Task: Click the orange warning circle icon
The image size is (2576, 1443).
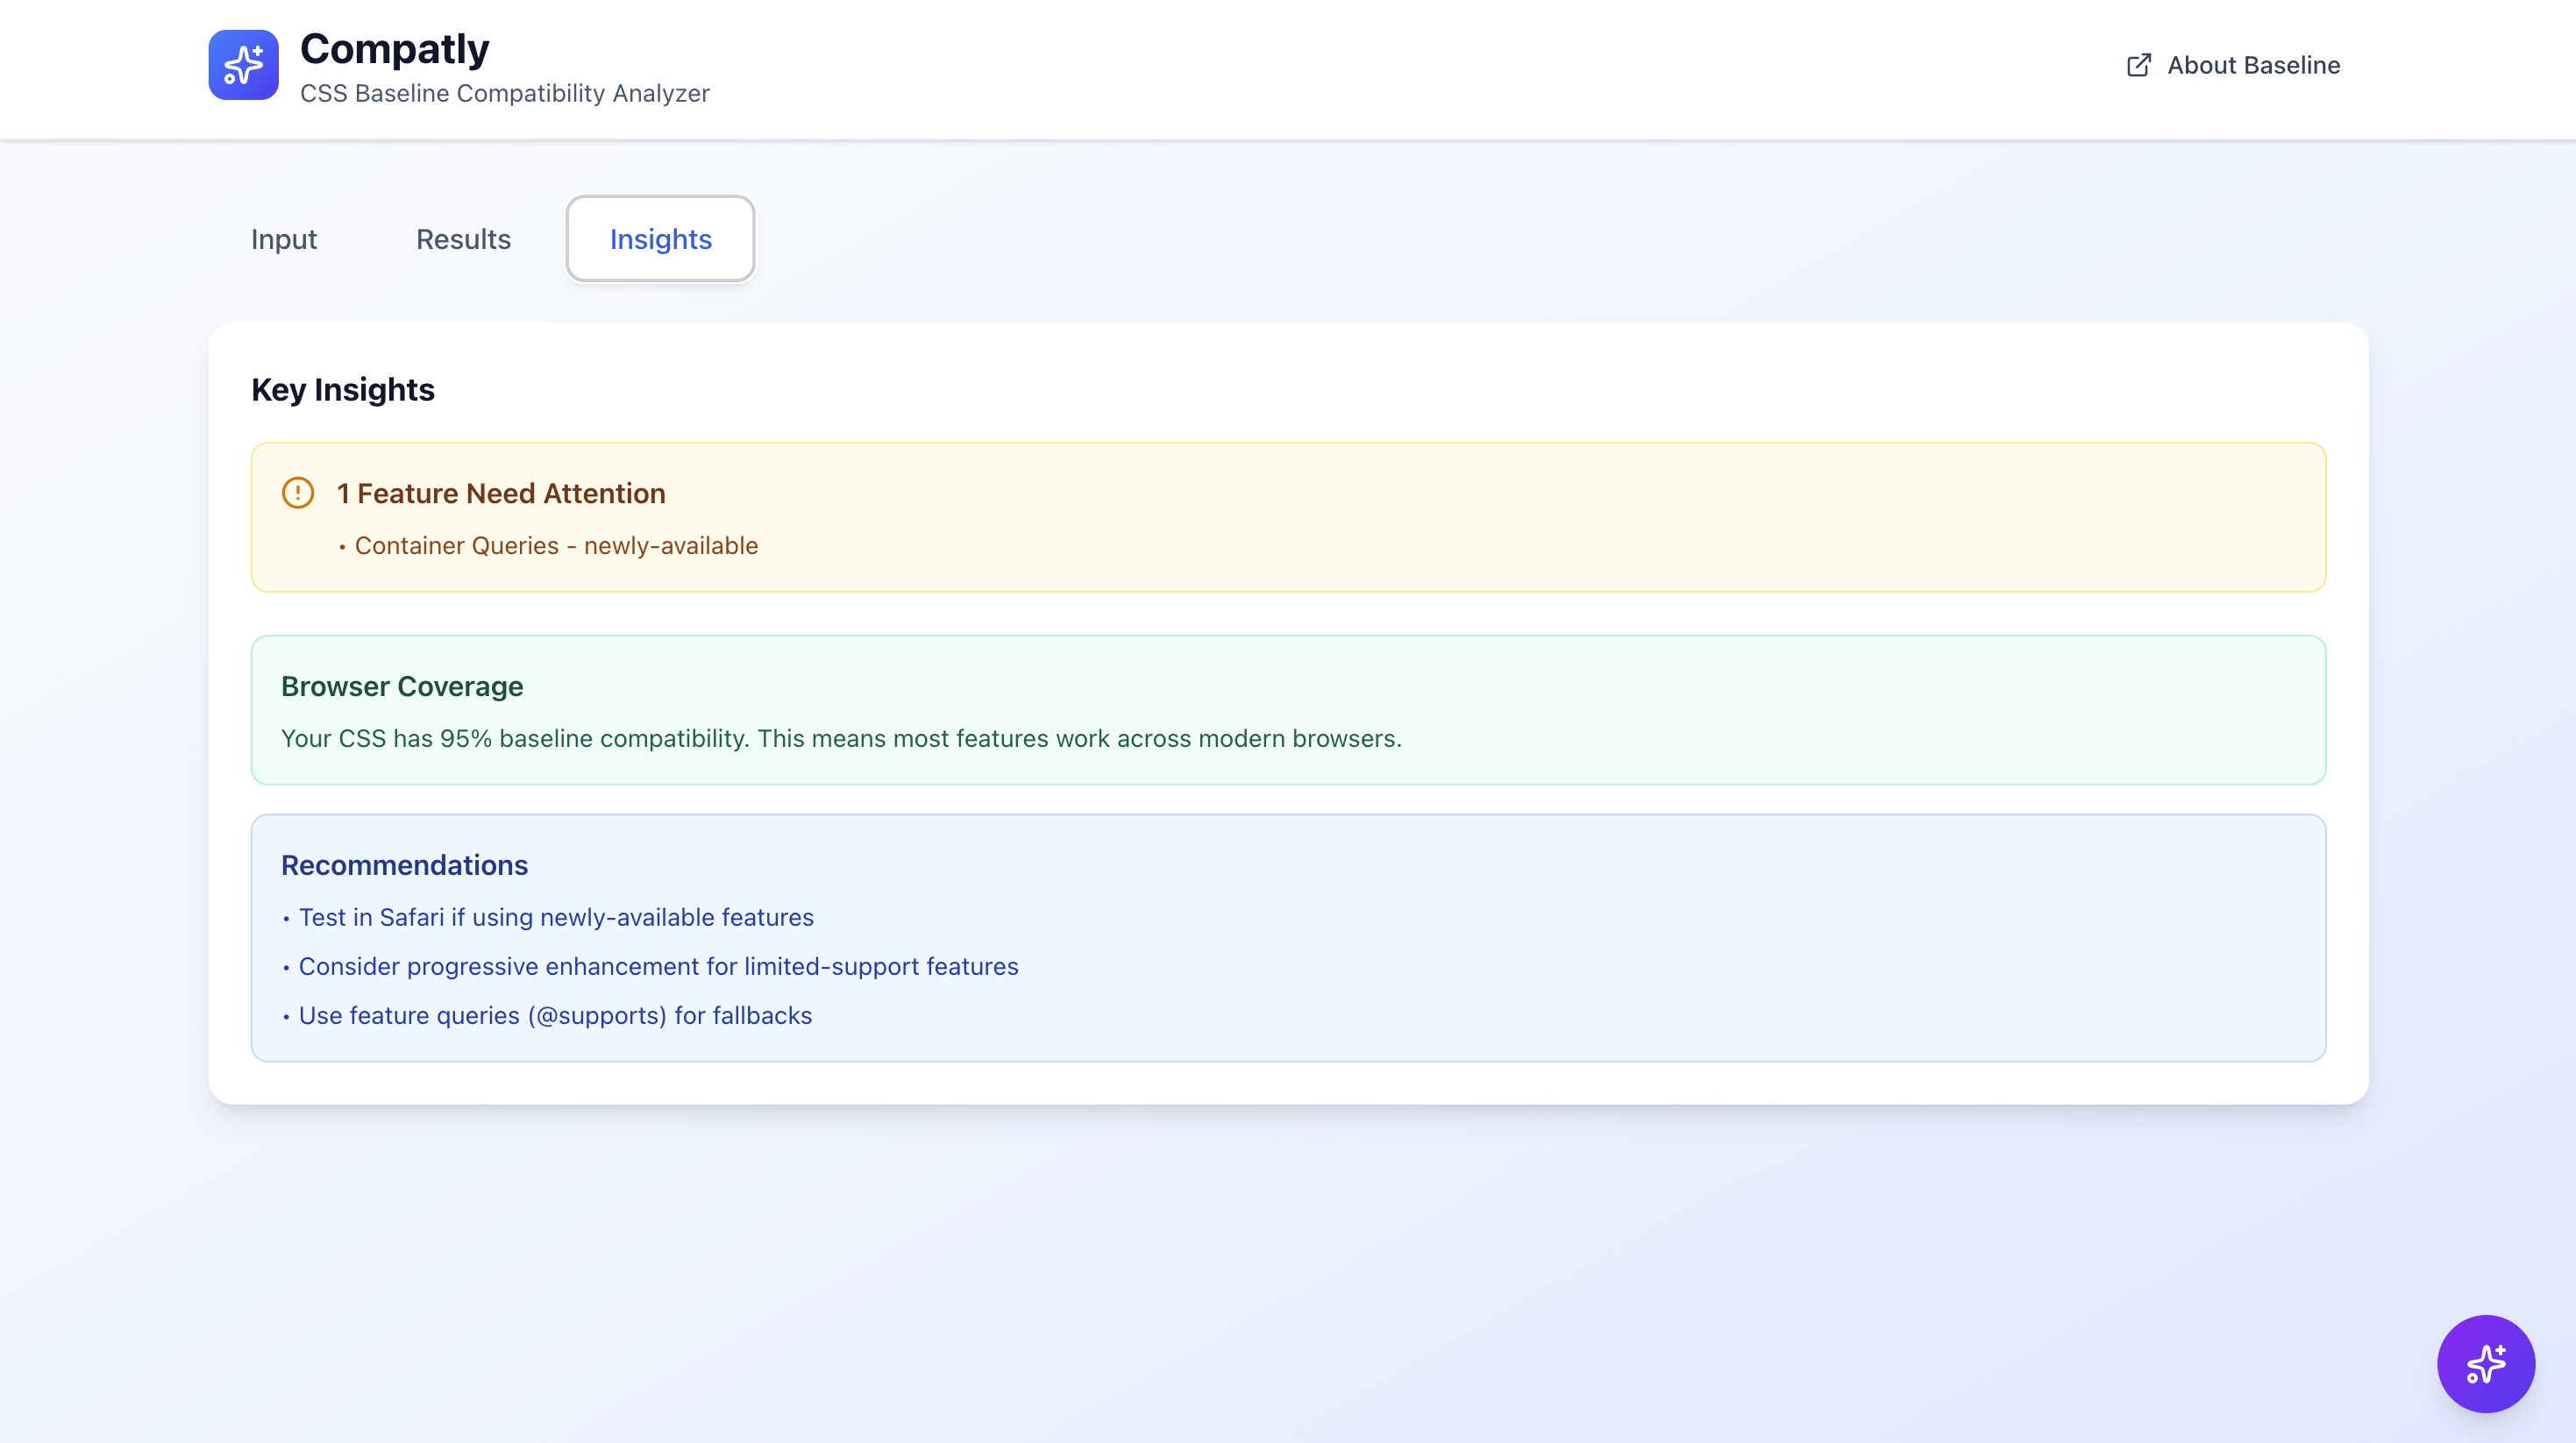Action: coord(298,493)
